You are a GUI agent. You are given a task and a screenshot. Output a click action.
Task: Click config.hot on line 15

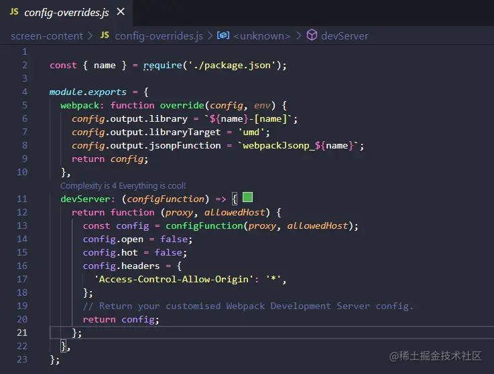[x=110, y=253]
